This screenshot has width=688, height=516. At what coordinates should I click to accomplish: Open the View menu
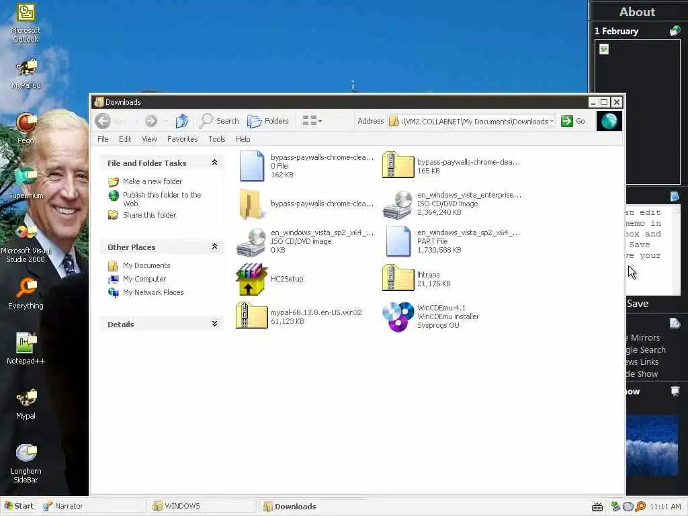tap(149, 139)
